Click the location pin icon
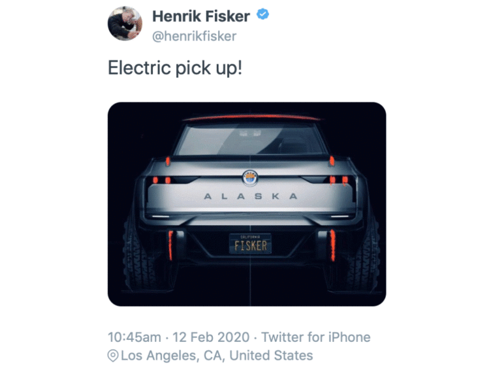This screenshot has height=368, width=491. tap(113, 356)
